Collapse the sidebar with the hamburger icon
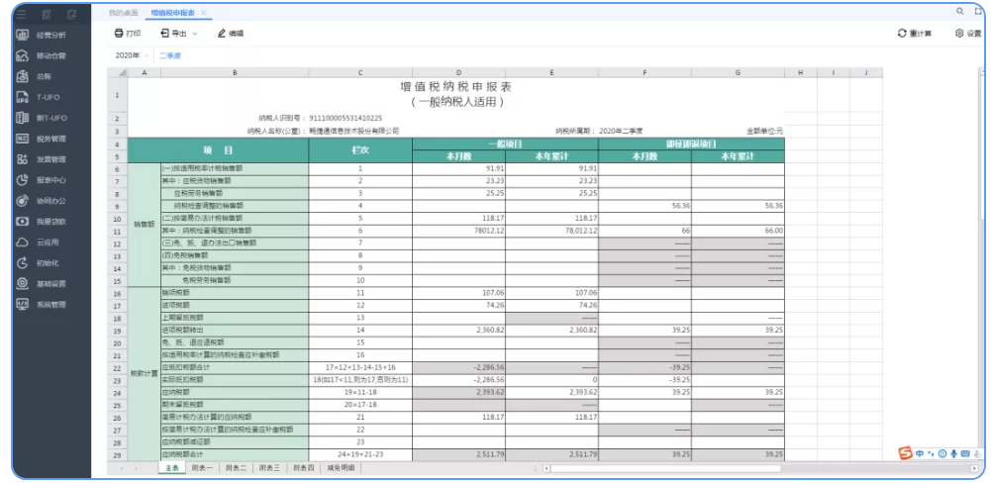The width and height of the screenshot is (991, 484). point(22,13)
